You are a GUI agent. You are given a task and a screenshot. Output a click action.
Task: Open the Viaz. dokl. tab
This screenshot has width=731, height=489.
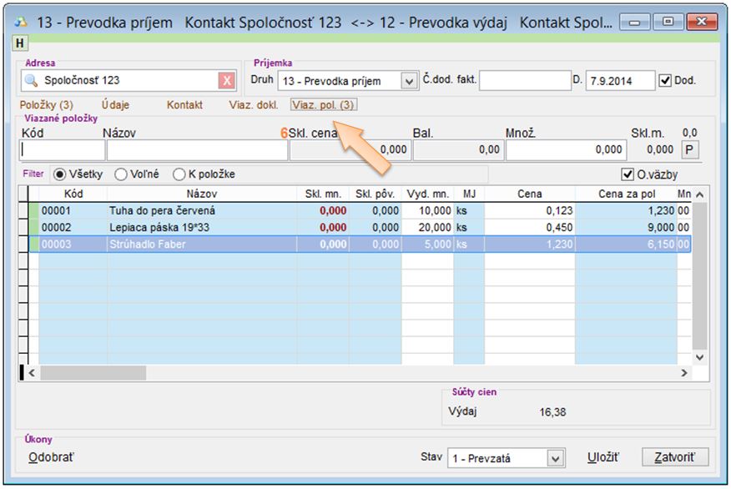point(254,105)
